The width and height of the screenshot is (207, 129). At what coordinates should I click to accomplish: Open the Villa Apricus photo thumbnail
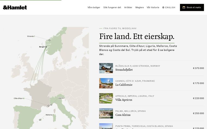point(106,98)
